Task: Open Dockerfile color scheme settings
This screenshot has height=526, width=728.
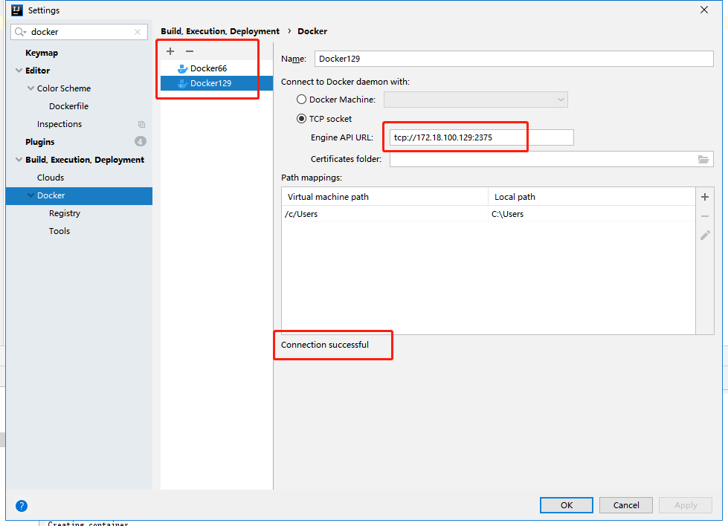Action: click(68, 106)
